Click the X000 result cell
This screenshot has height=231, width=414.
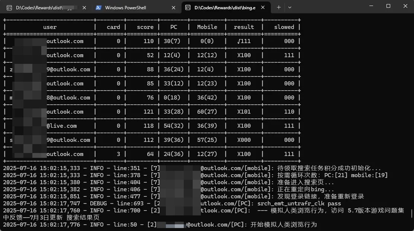[244, 140]
